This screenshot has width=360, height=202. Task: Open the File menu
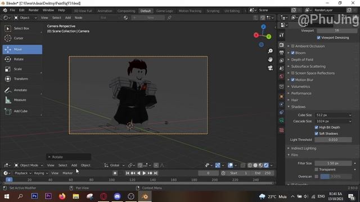pos(12,10)
